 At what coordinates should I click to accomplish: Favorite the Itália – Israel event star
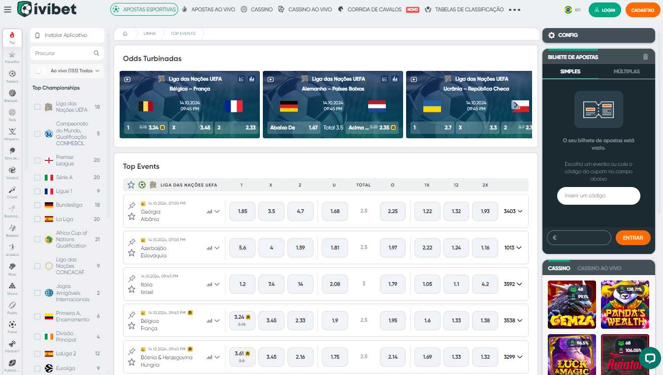(x=131, y=289)
